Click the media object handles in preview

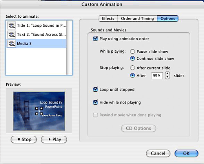coord(39,111)
